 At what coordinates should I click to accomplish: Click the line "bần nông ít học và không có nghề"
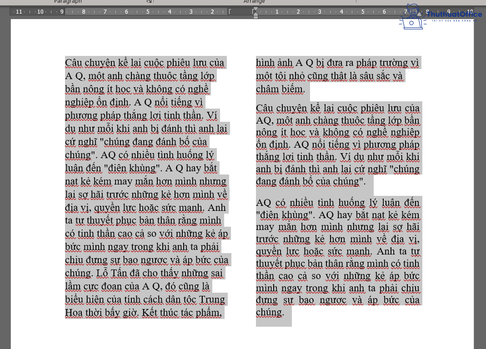point(137,89)
